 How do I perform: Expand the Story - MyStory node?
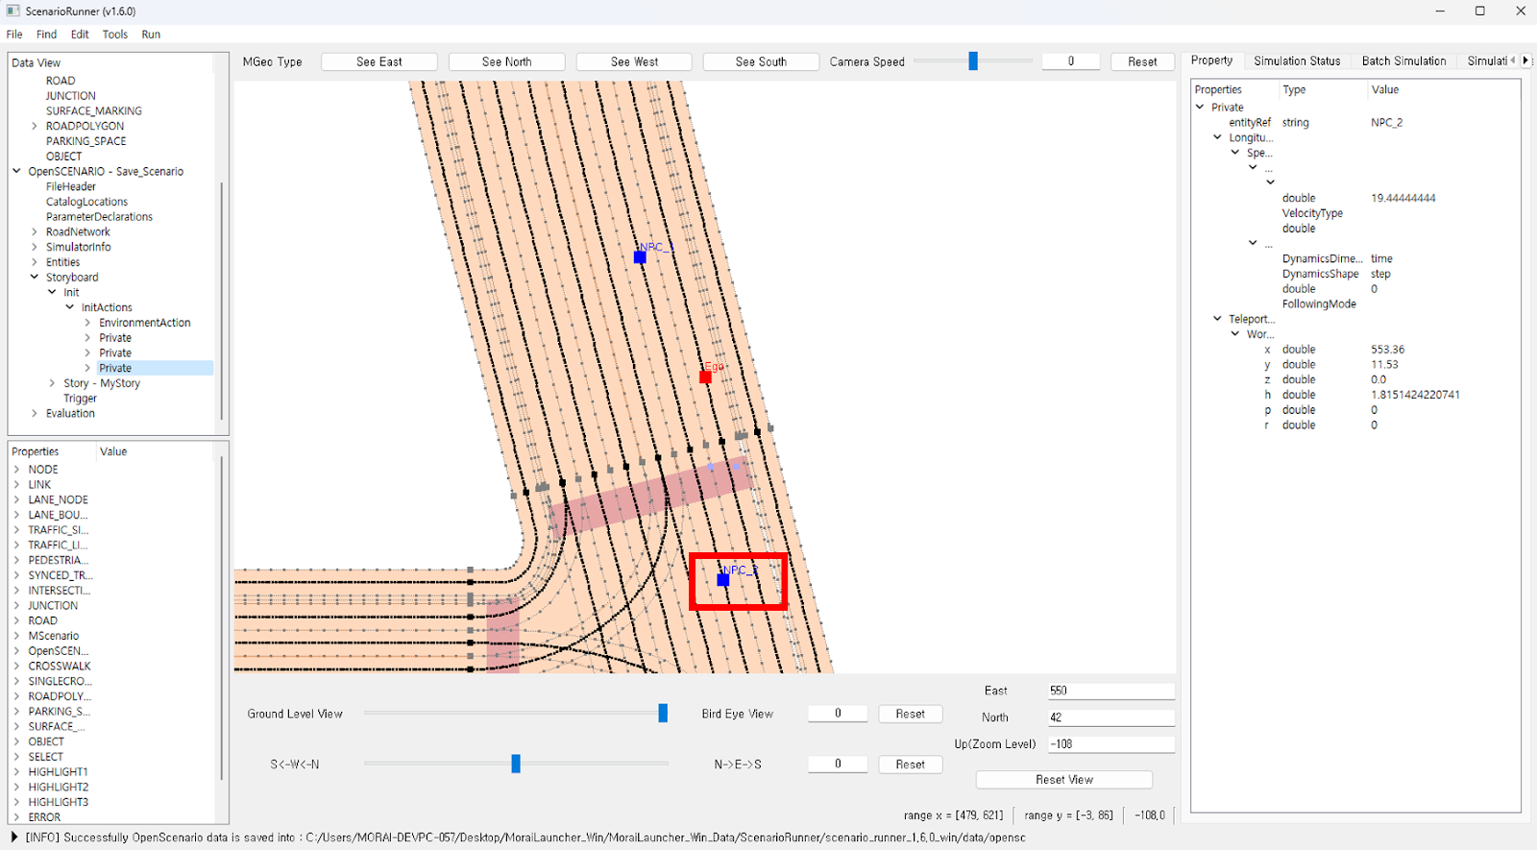pyautogui.click(x=53, y=383)
